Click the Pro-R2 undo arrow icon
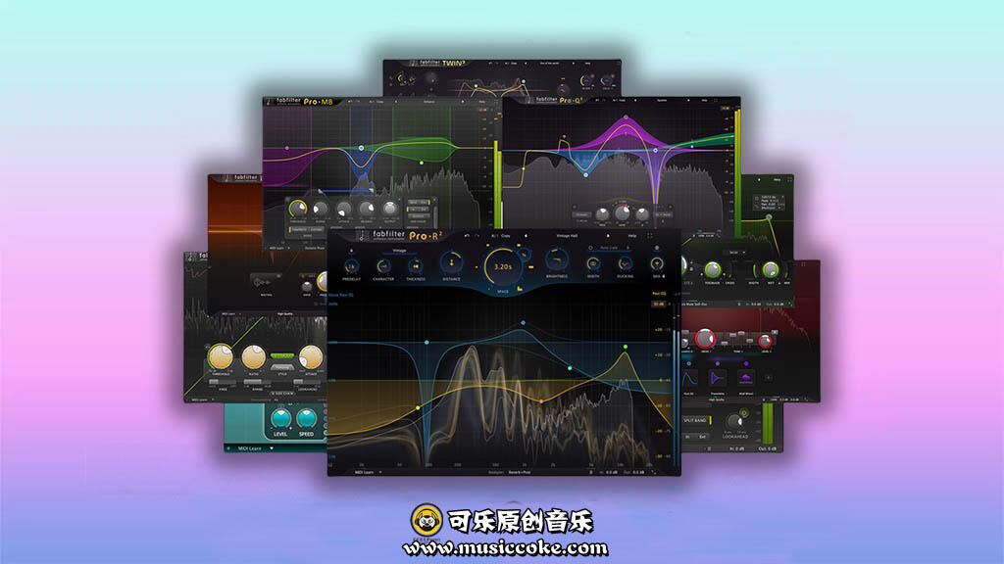This screenshot has height=564, width=1004. point(468,236)
